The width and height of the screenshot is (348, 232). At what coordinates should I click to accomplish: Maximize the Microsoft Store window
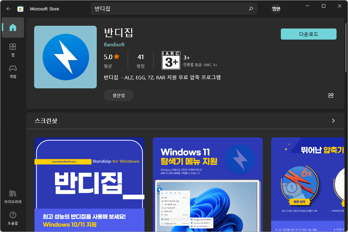[324, 6]
